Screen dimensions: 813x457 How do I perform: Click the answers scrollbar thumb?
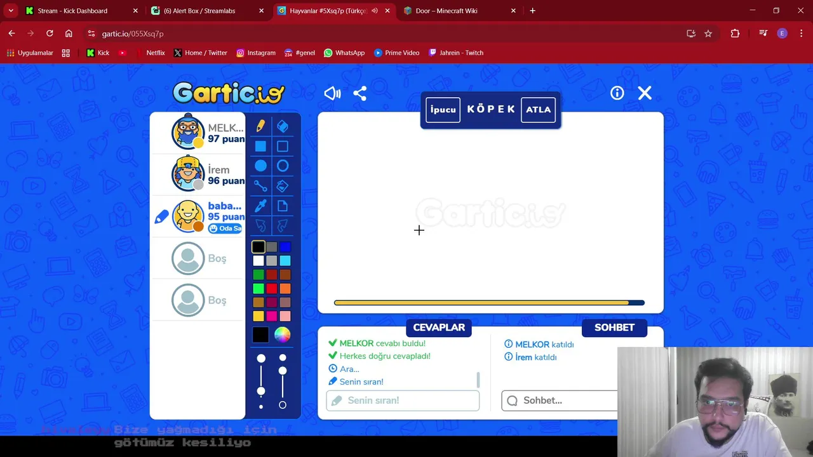(x=478, y=380)
